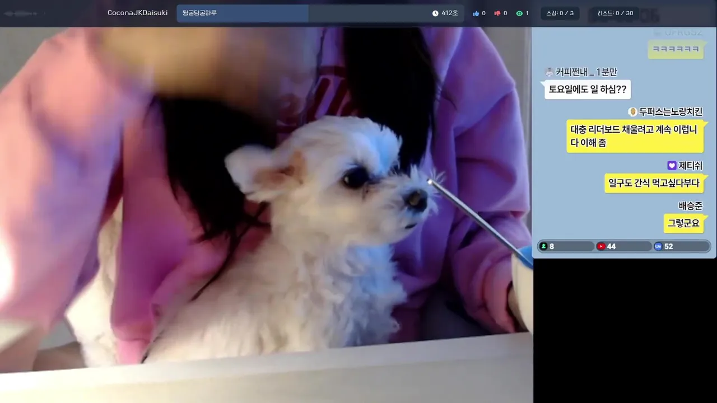
Task: Click the username 제티쉬
Action: click(x=691, y=166)
